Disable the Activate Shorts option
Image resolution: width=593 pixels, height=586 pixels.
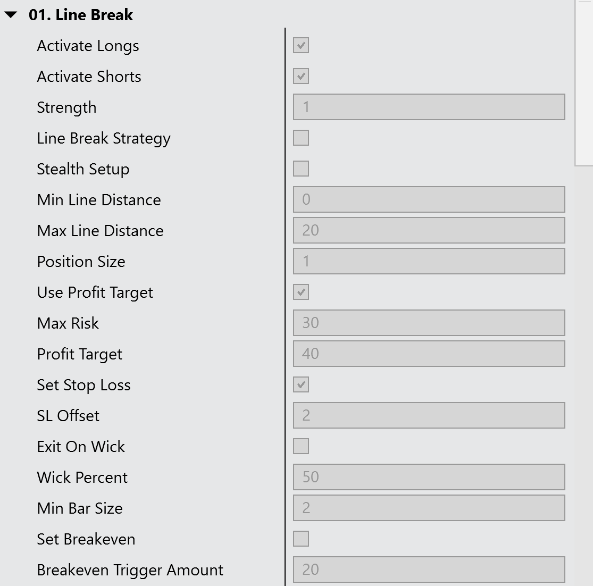click(x=300, y=76)
